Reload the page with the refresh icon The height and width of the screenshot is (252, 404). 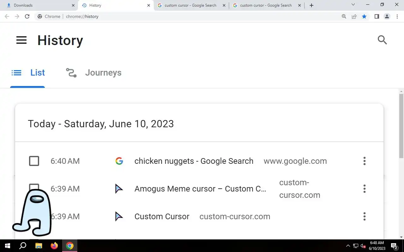27,16
